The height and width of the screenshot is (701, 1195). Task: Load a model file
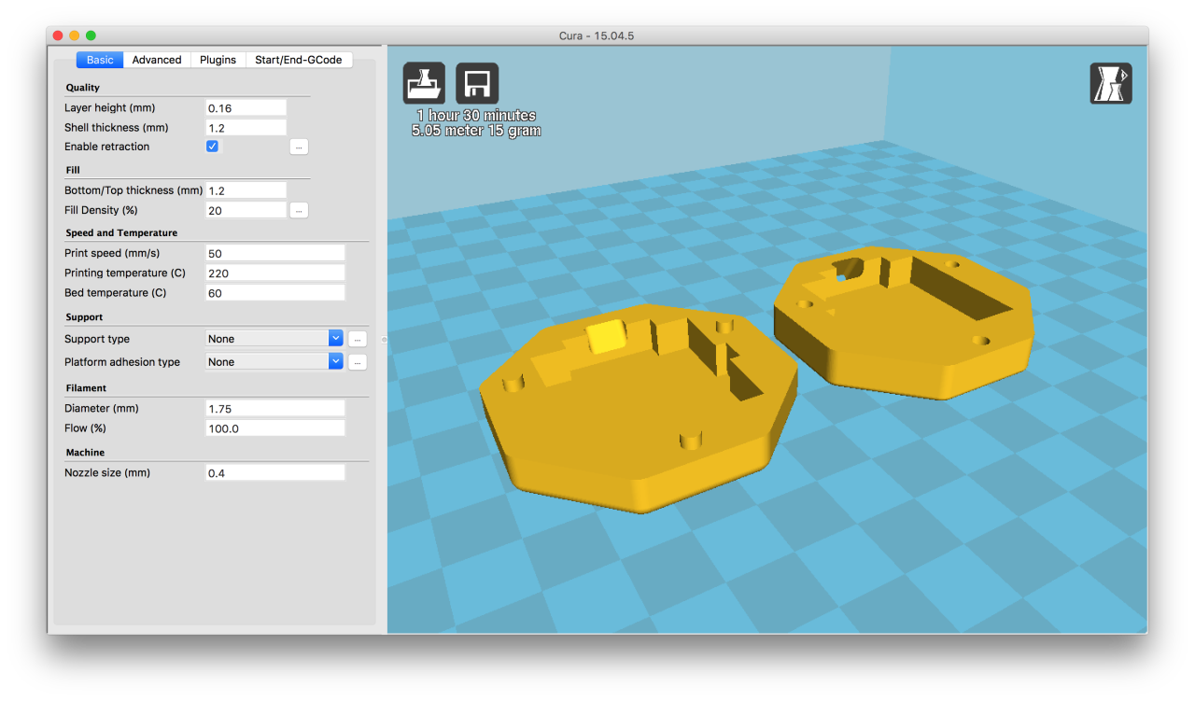click(423, 82)
